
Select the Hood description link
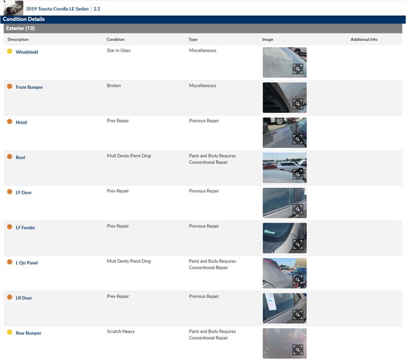21,122
